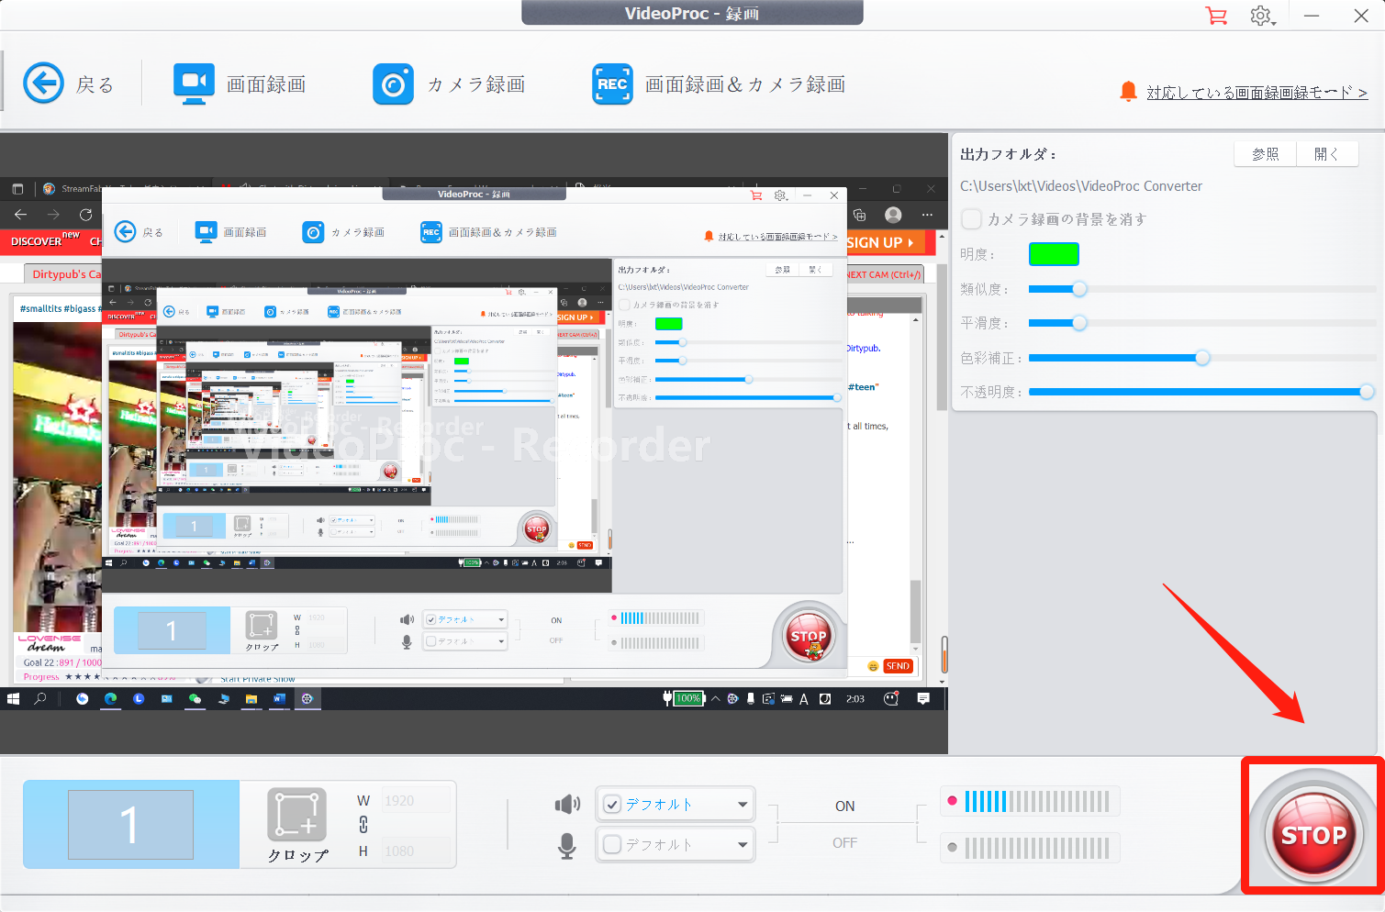Select screen 1 thumbnail
This screenshot has width=1385, height=912.
130,824
